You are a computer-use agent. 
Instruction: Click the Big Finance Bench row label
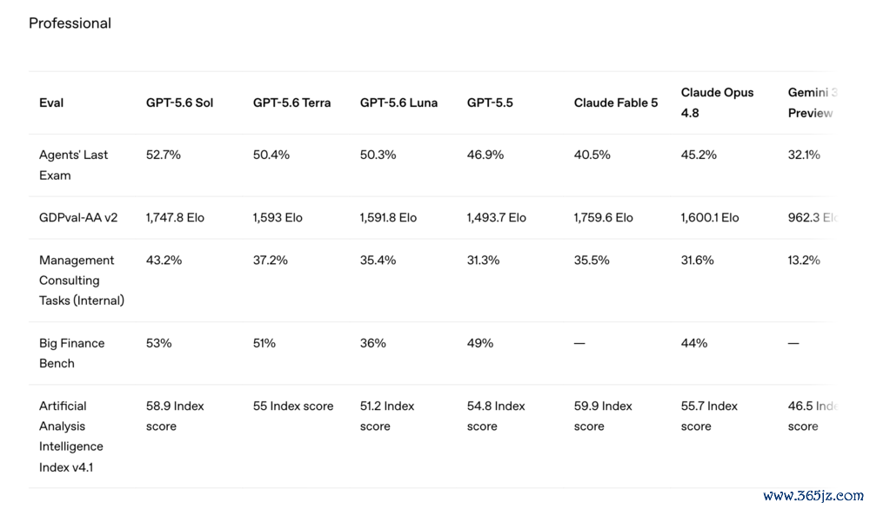tap(71, 354)
